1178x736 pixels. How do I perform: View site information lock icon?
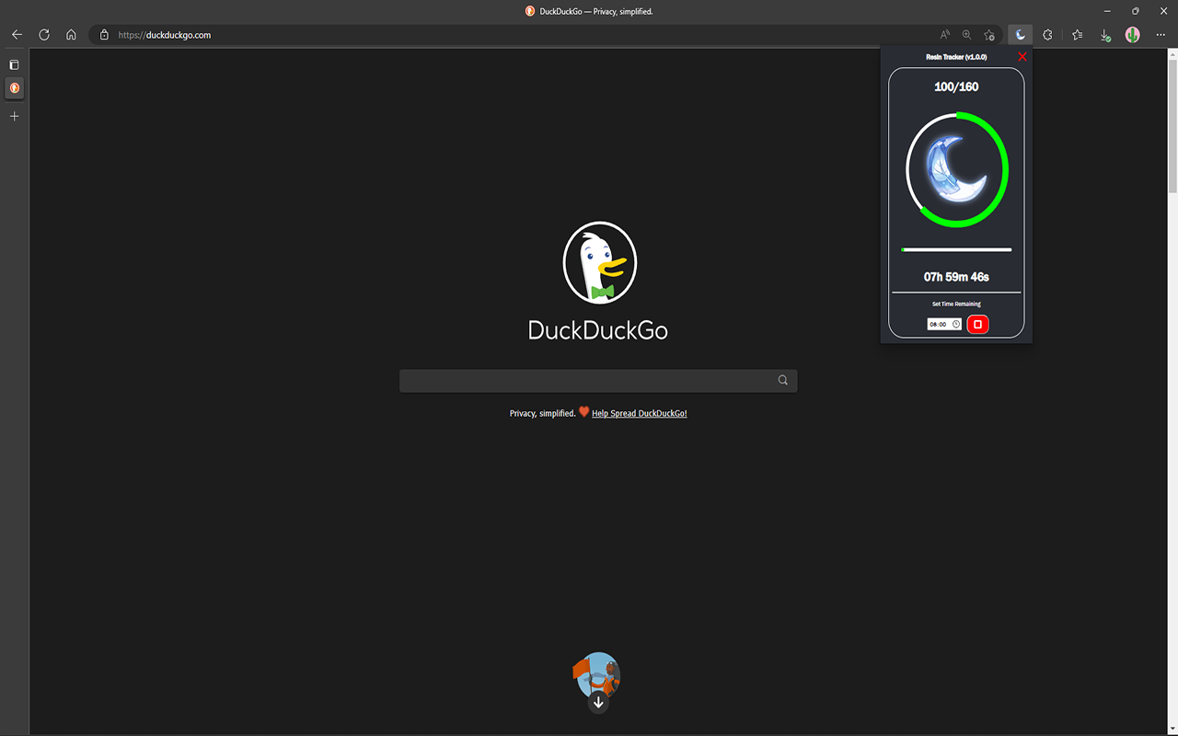coord(104,35)
